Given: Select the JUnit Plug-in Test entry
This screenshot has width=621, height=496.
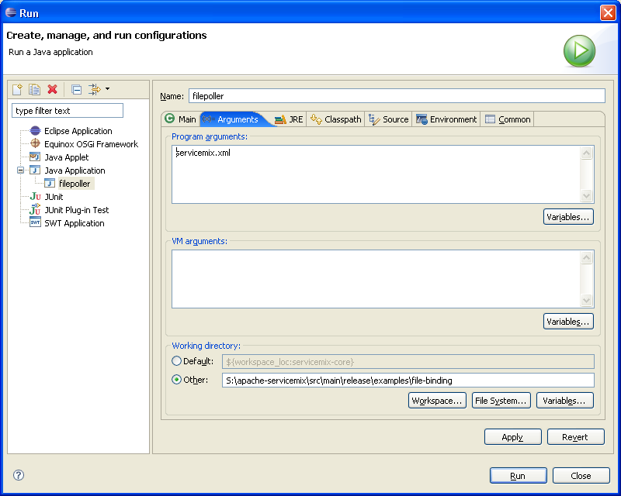Looking at the screenshot, I should coord(76,210).
